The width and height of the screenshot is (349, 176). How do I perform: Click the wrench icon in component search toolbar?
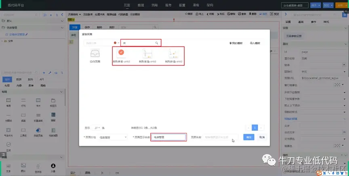click(x=50, y=73)
